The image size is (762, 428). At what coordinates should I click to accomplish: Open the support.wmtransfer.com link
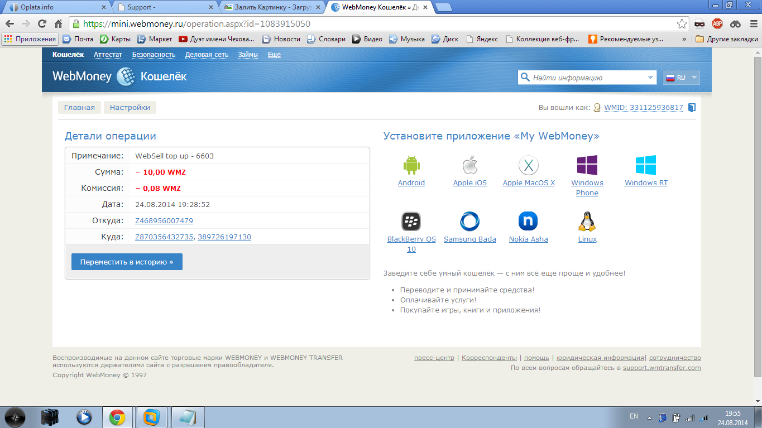(662, 368)
